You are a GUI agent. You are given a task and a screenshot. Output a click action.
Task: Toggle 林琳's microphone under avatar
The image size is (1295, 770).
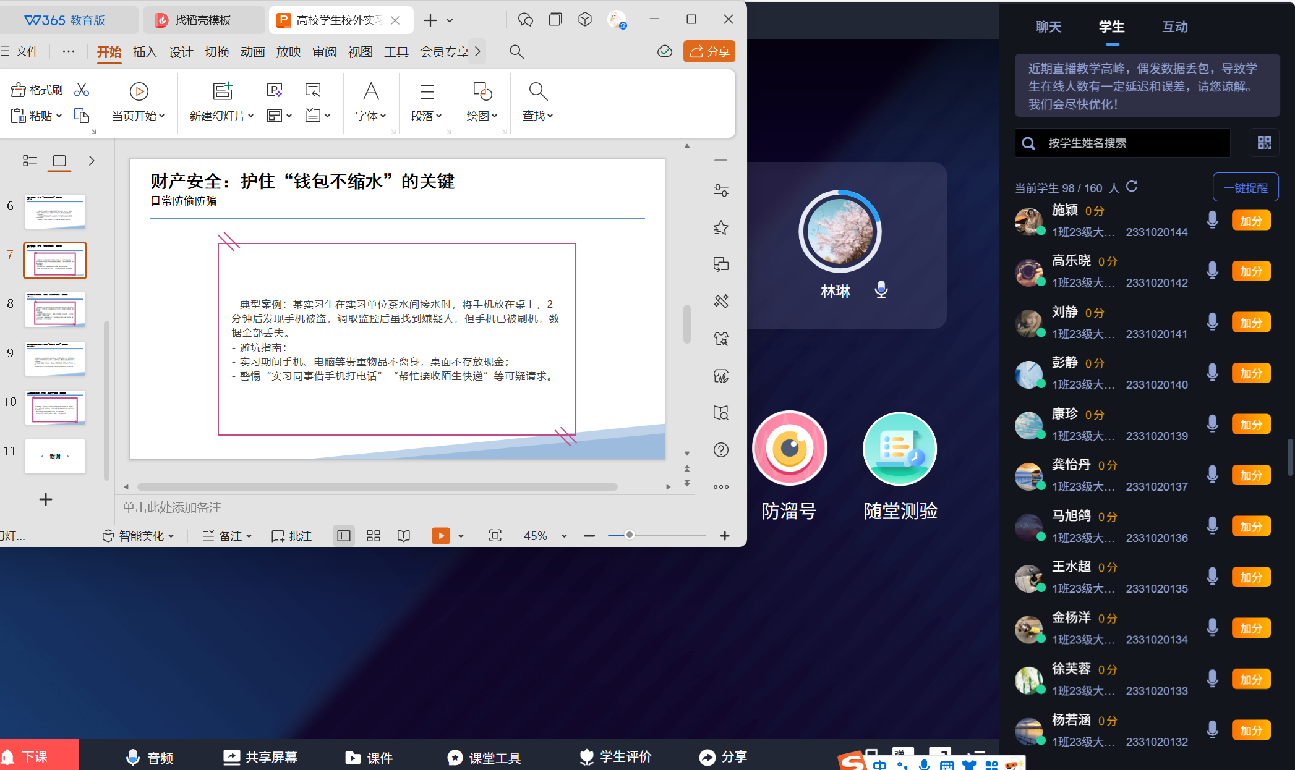point(881,290)
